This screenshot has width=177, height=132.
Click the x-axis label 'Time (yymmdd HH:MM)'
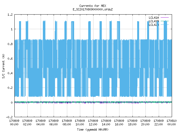93,130
